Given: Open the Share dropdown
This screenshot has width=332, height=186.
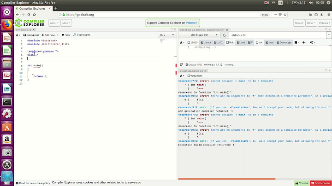Looking at the screenshot, I should pyautogui.click(x=299, y=23).
